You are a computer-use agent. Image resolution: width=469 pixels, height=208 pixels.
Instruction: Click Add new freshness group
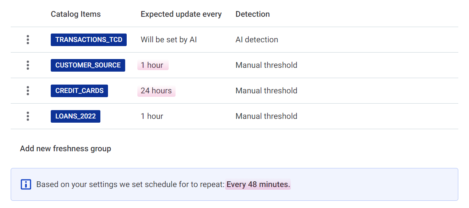(66, 149)
